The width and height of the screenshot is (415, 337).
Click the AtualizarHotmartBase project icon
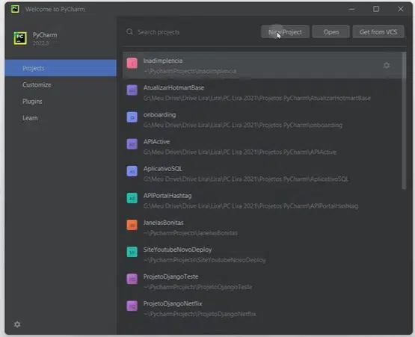[x=132, y=90]
